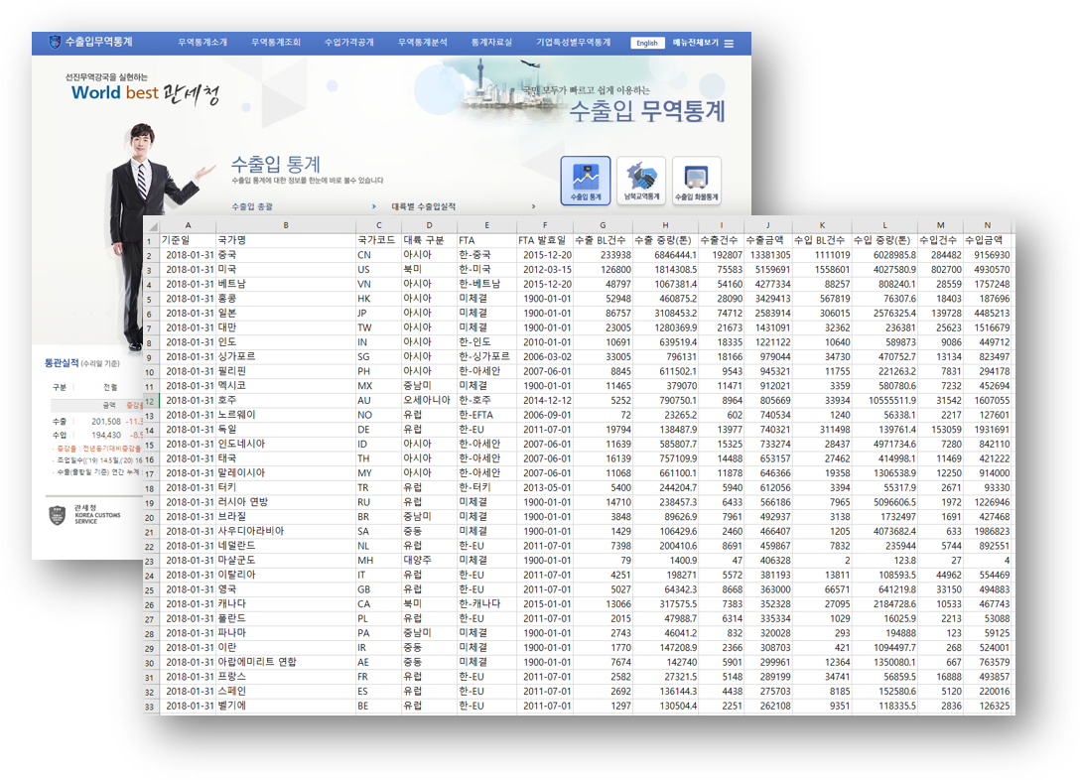This screenshot has height=780, width=1080.
Task: Click the Korea Customs Service emblem
Action: pyautogui.click(x=58, y=515)
